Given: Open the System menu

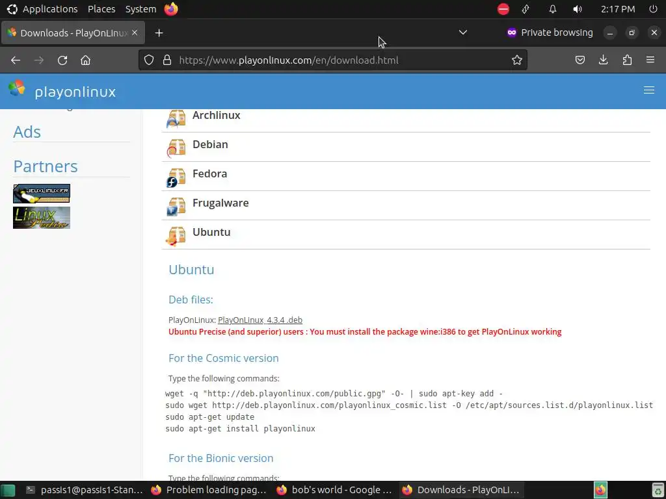Looking at the screenshot, I should (140, 9).
